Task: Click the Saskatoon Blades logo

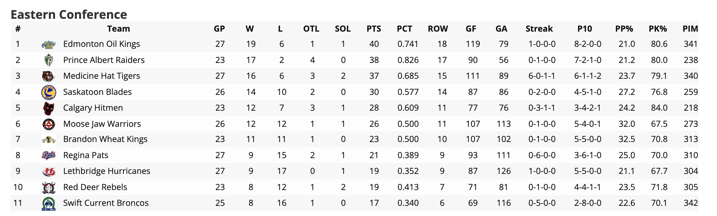Action: (48, 92)
